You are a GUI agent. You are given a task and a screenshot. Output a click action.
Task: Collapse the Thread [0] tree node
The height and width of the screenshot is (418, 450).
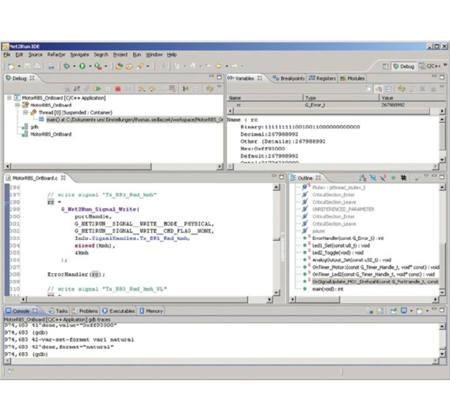point(25,112)
